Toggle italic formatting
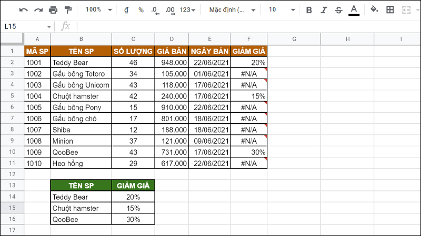 coord(324,10)
